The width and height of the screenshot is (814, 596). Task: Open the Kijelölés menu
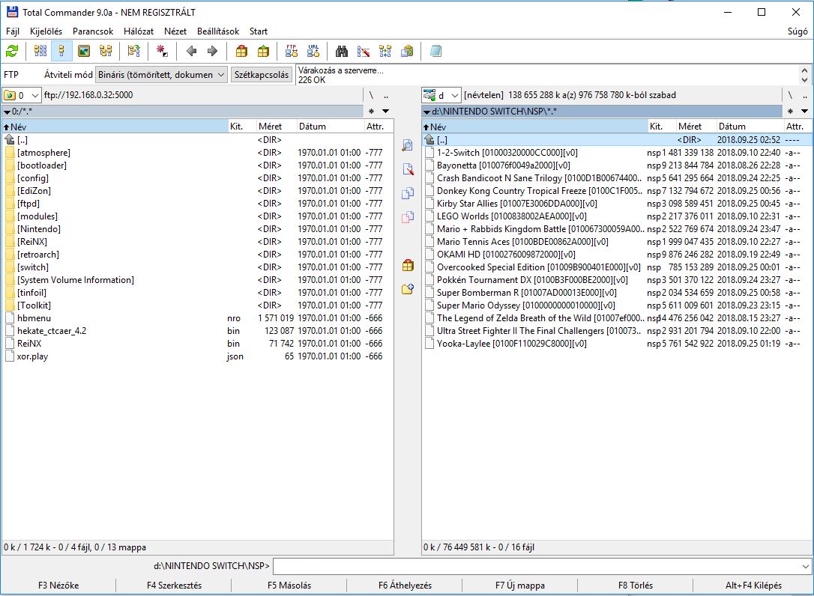click(46, 31)
